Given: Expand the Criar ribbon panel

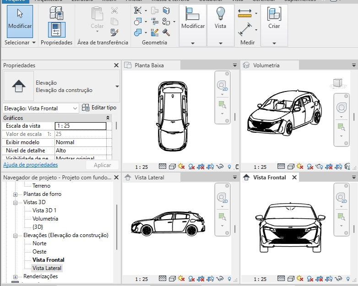Looking at the screenshot, I should (274, 43).
